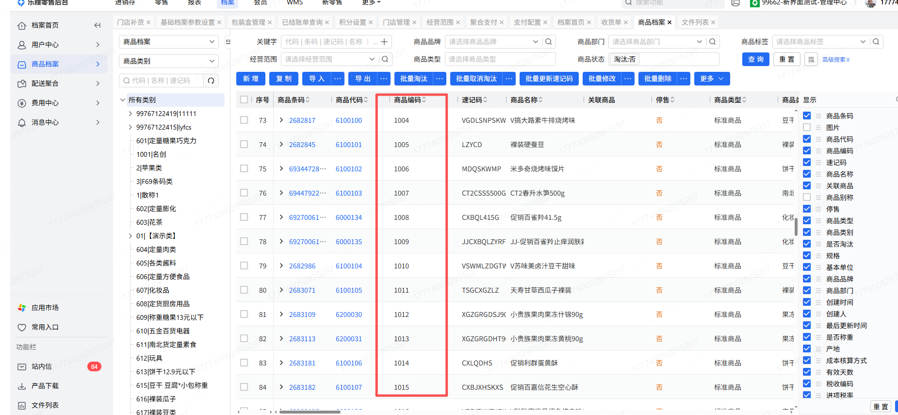Enable the 商品别名 column display checkbox
The height and width of the screenshot is (415, 898).
tap(807, 197)
